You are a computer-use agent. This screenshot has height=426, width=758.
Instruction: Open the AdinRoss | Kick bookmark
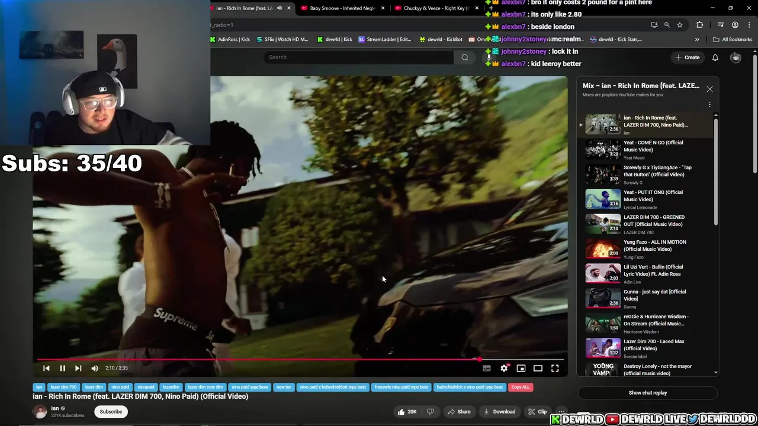[x=230, y=40]
